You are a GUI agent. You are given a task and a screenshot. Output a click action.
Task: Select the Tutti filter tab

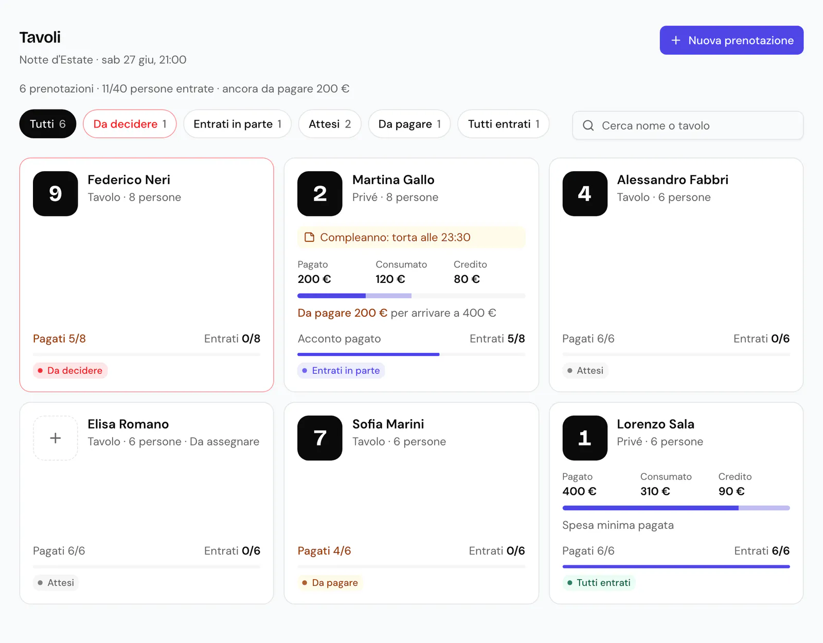coord(48,124)
